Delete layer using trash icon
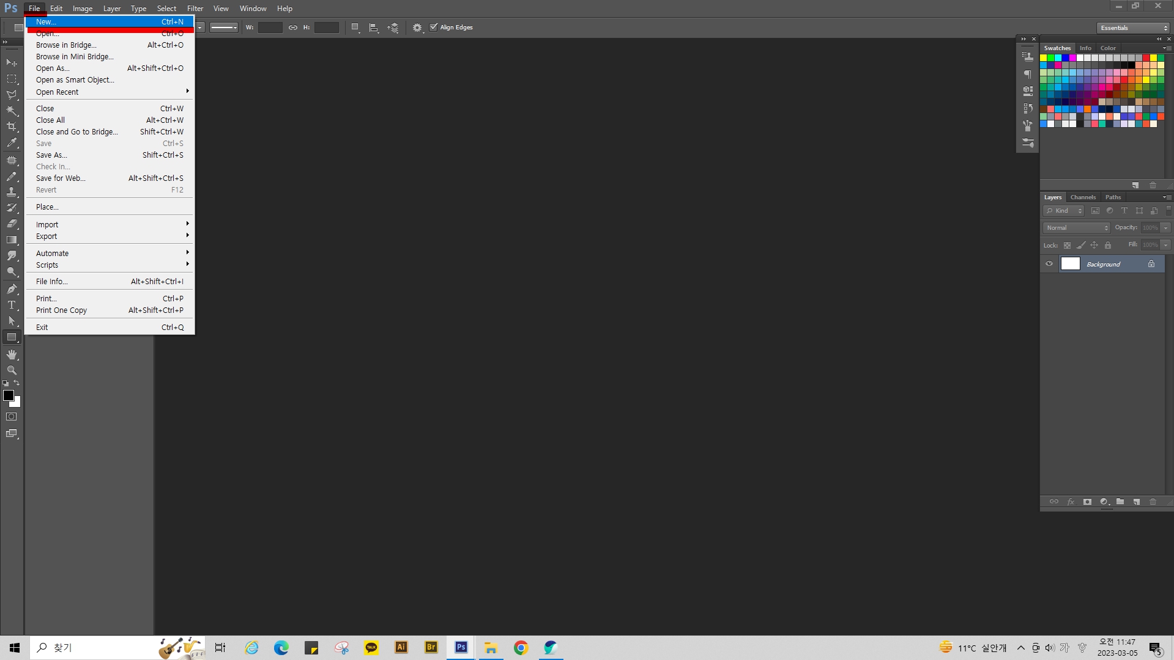This screenshot has height=660, width=1174. pos(1153,502)
